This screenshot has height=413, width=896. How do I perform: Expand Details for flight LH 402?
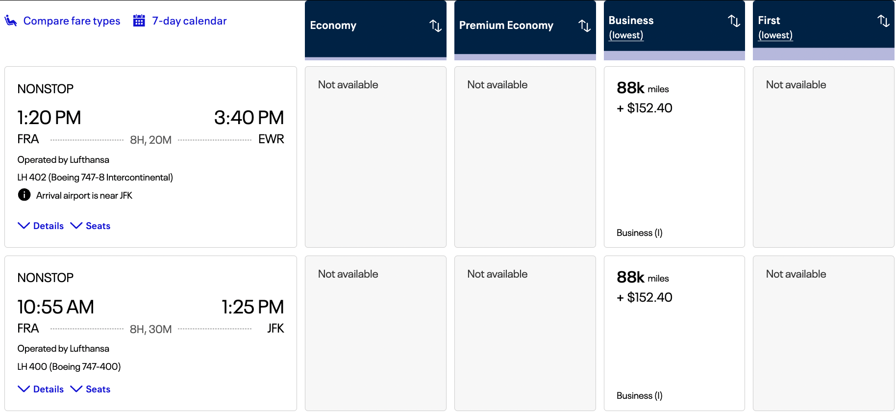coord(41,226)
